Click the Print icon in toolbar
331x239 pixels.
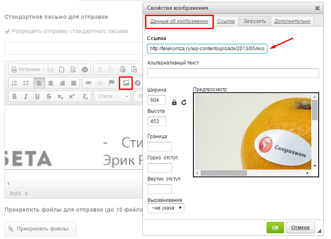tap(84, 69)
